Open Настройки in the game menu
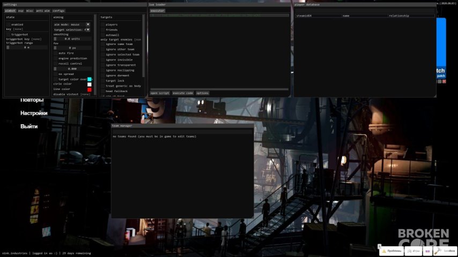This screenshot has width=458, height=257. [x=34, y=113]
